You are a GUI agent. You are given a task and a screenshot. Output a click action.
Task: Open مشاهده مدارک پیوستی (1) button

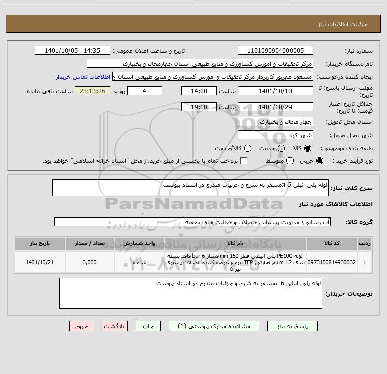(x=214, y=326)
